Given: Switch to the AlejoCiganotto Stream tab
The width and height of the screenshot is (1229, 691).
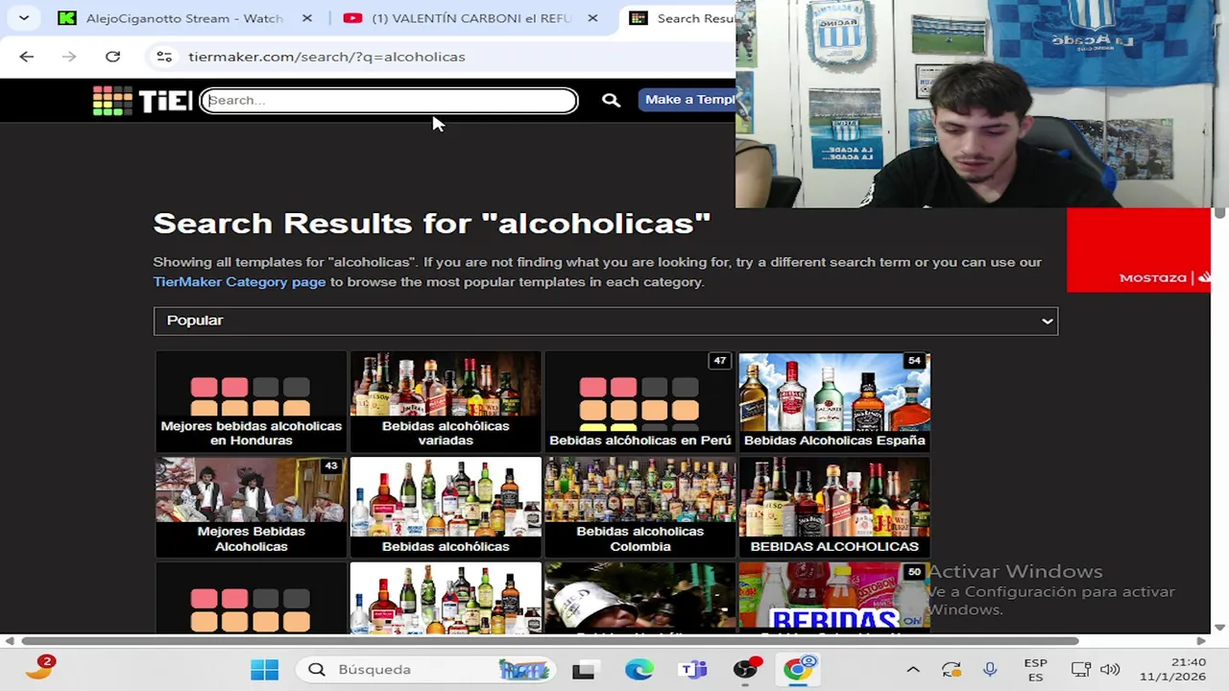Looking at the screenshot, I should point(182,18).
